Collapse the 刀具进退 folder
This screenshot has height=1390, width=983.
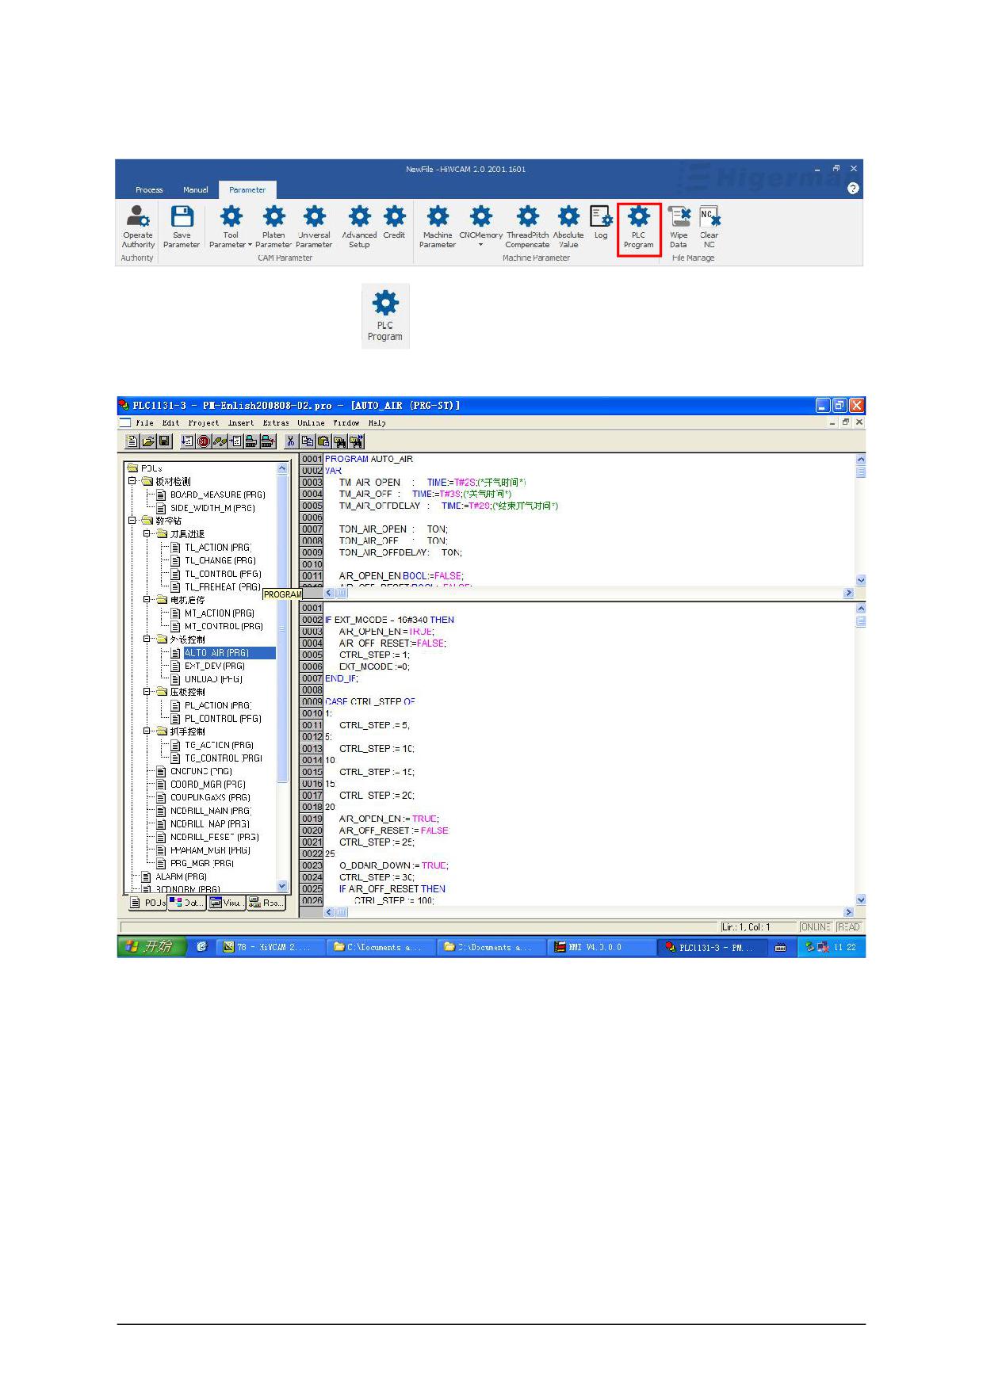(x=147, y=533)
